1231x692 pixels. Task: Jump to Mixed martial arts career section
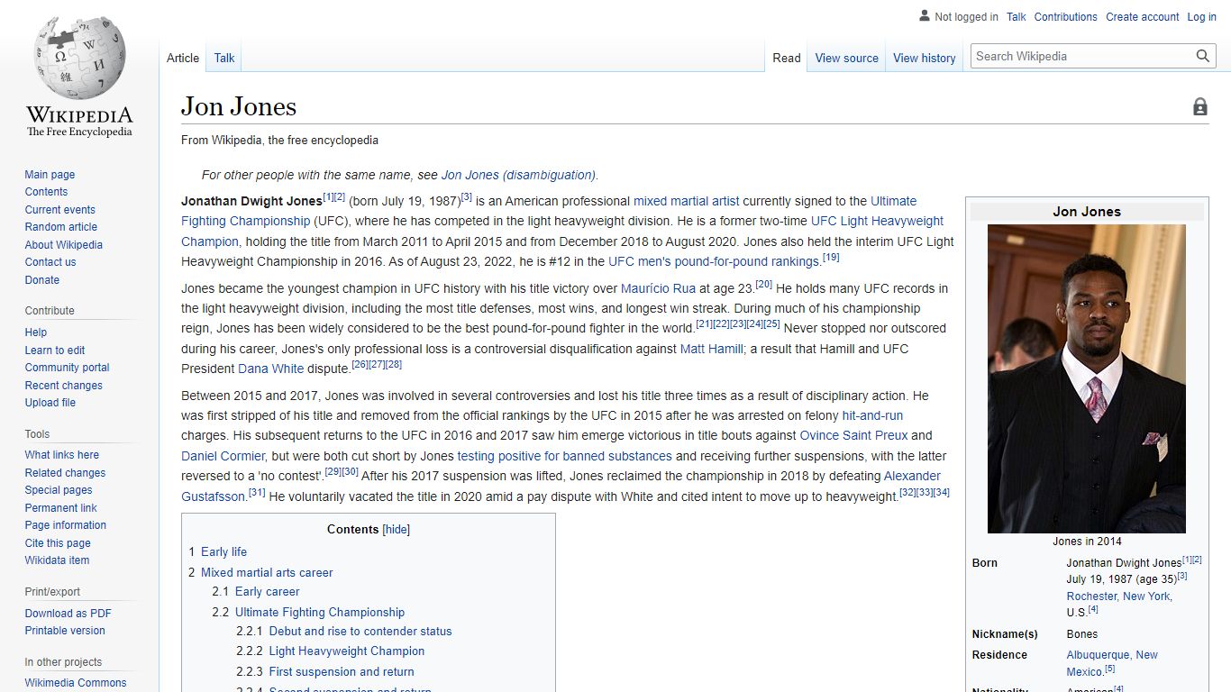coord(267,572)
